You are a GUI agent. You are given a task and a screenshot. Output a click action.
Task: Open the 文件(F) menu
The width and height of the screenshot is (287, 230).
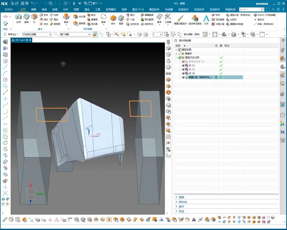[9, 10]
